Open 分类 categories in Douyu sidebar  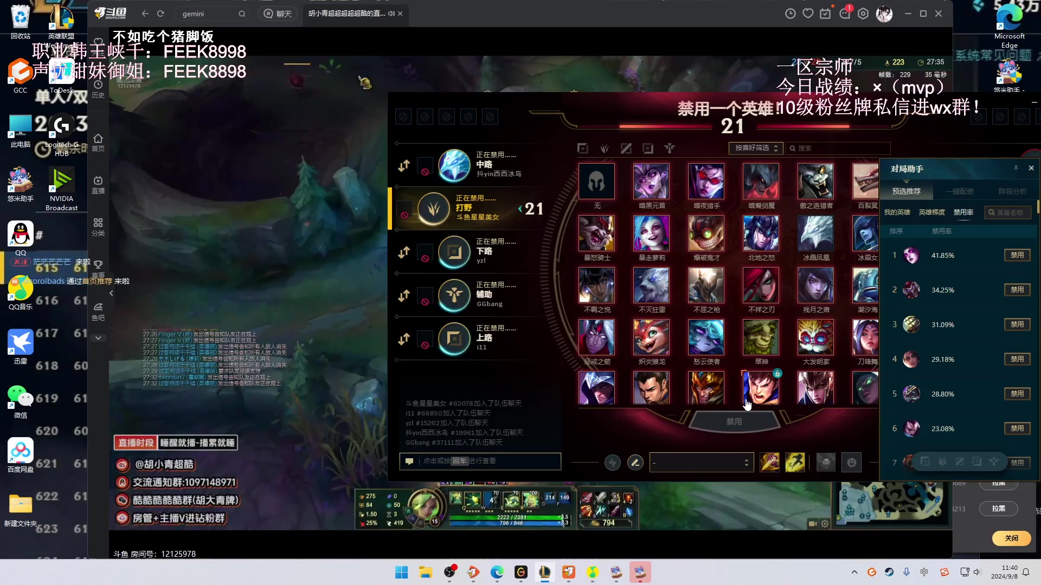(98, 227)
